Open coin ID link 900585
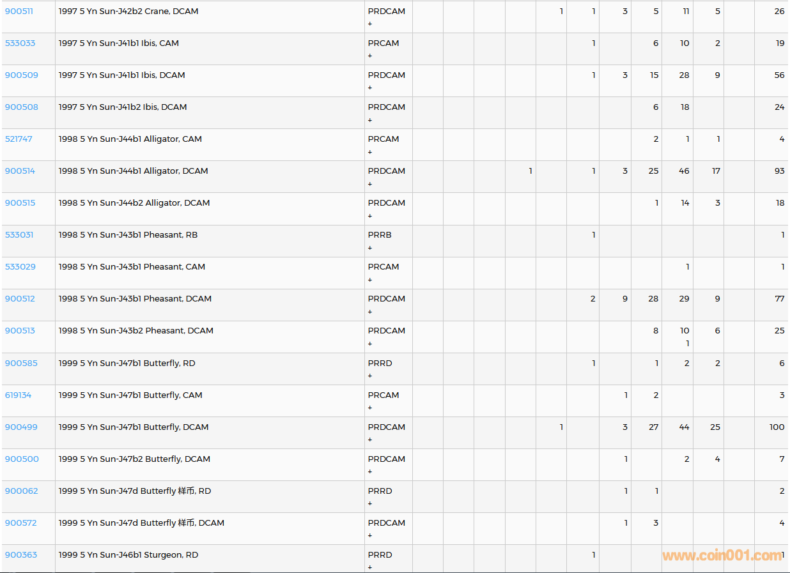The height and width of the screenshot is (573, 790). 21,363
